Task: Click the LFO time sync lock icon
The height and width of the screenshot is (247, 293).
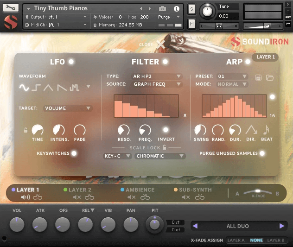Action: click(25, 130)
